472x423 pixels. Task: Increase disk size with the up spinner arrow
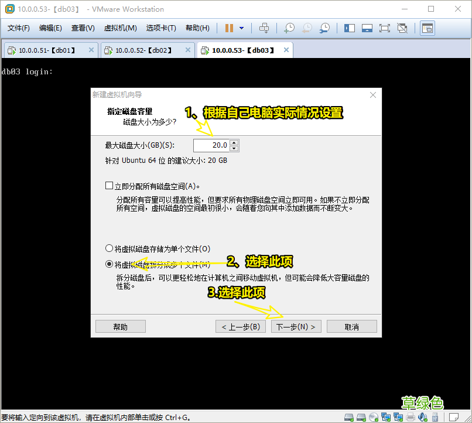[234, 142]
